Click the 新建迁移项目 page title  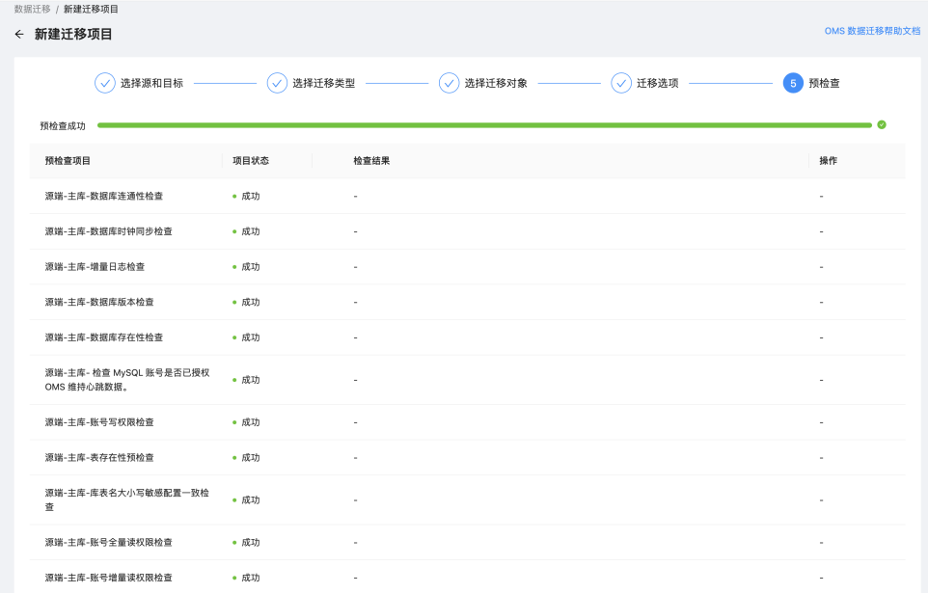[x=73, y=35]
